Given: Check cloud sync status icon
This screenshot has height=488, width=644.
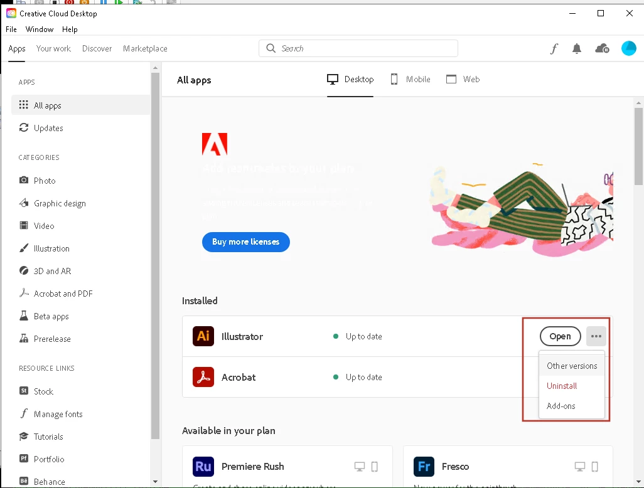Looking at the screenshot, I should (x=602, y=49).
